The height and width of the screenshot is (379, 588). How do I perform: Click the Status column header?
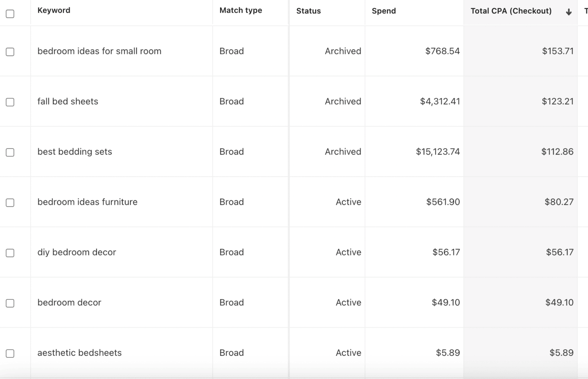308,11
